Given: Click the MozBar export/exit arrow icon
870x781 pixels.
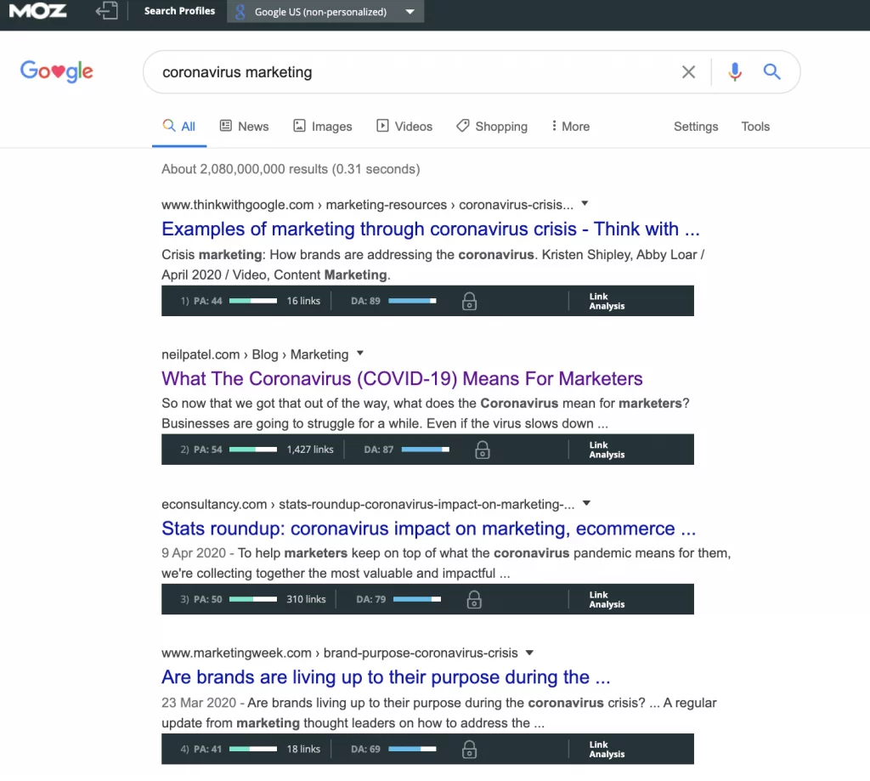Looking at the screenshot, I should point(106,12).
